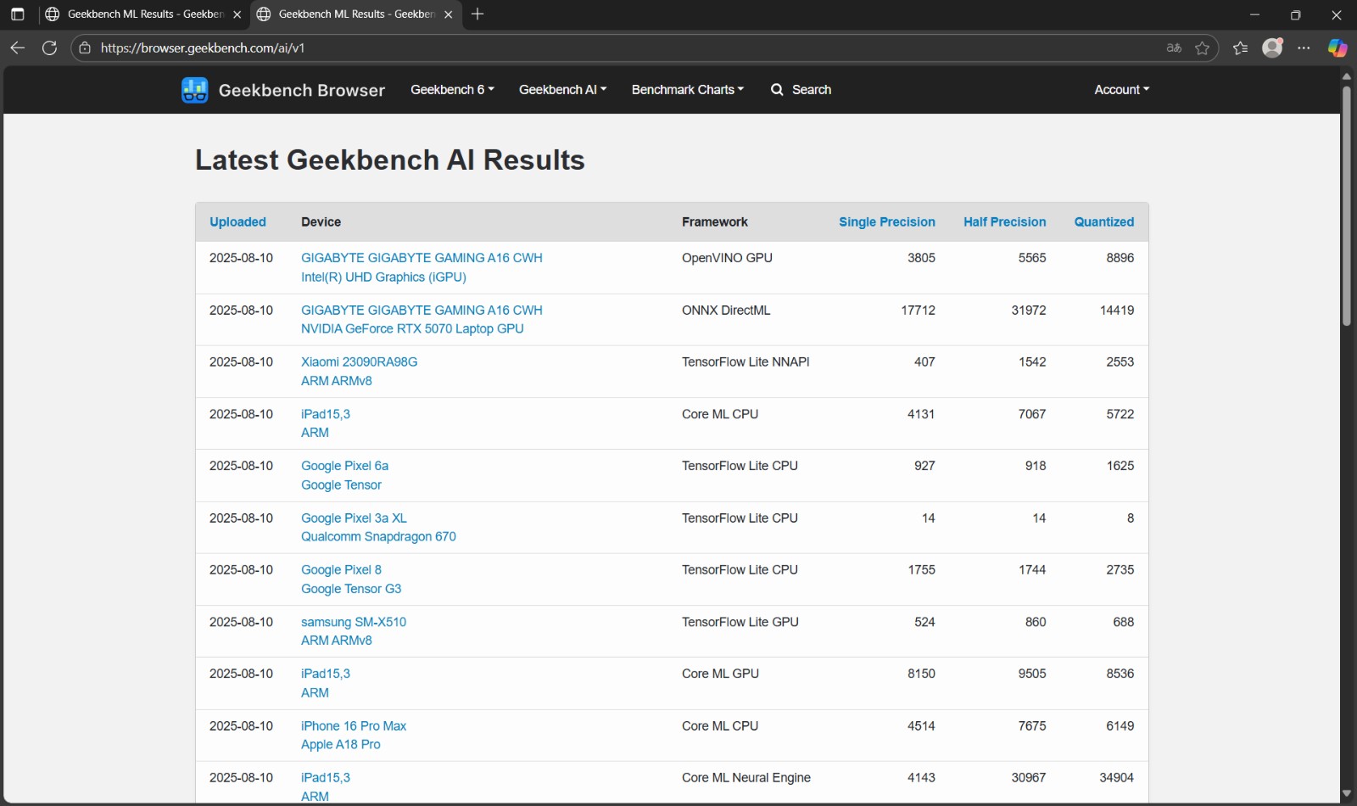
Task: Open the translate page icon
Action: click(1174, 48)
